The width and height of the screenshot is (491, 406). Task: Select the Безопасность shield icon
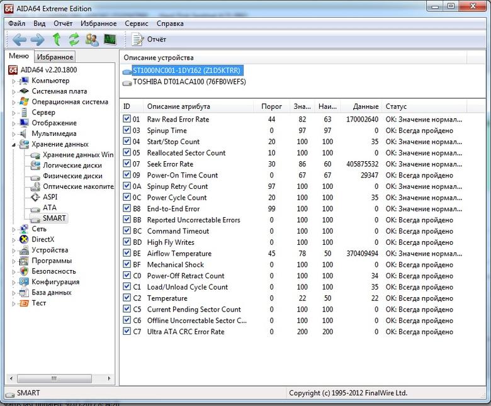click(24, 271)
